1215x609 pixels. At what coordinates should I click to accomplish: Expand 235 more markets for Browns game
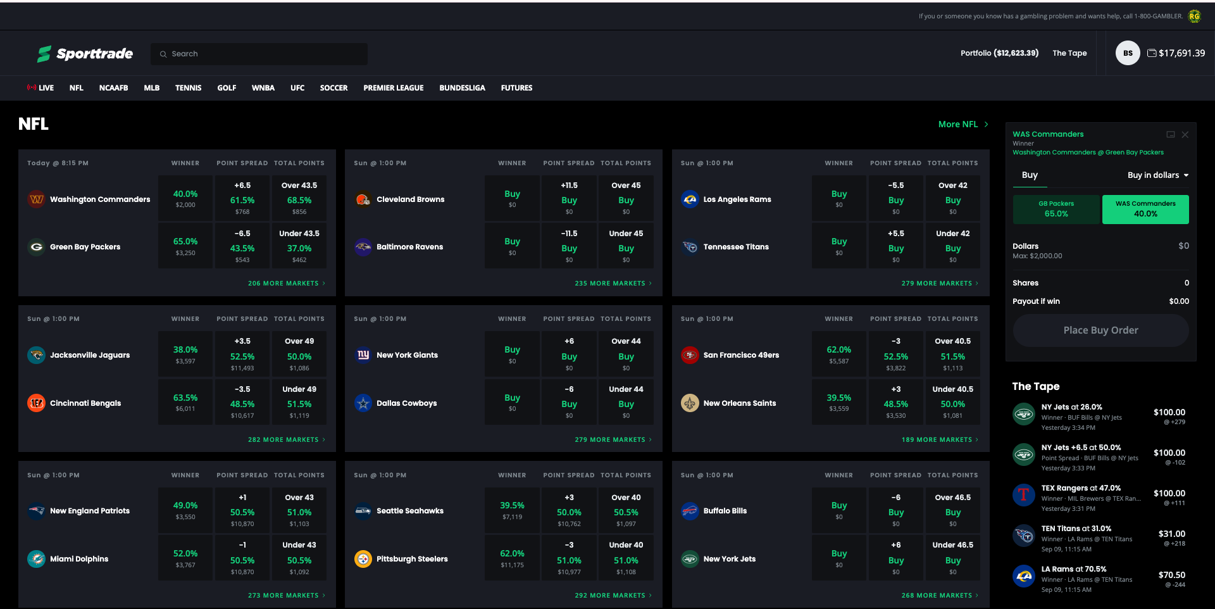click(613, 284)
